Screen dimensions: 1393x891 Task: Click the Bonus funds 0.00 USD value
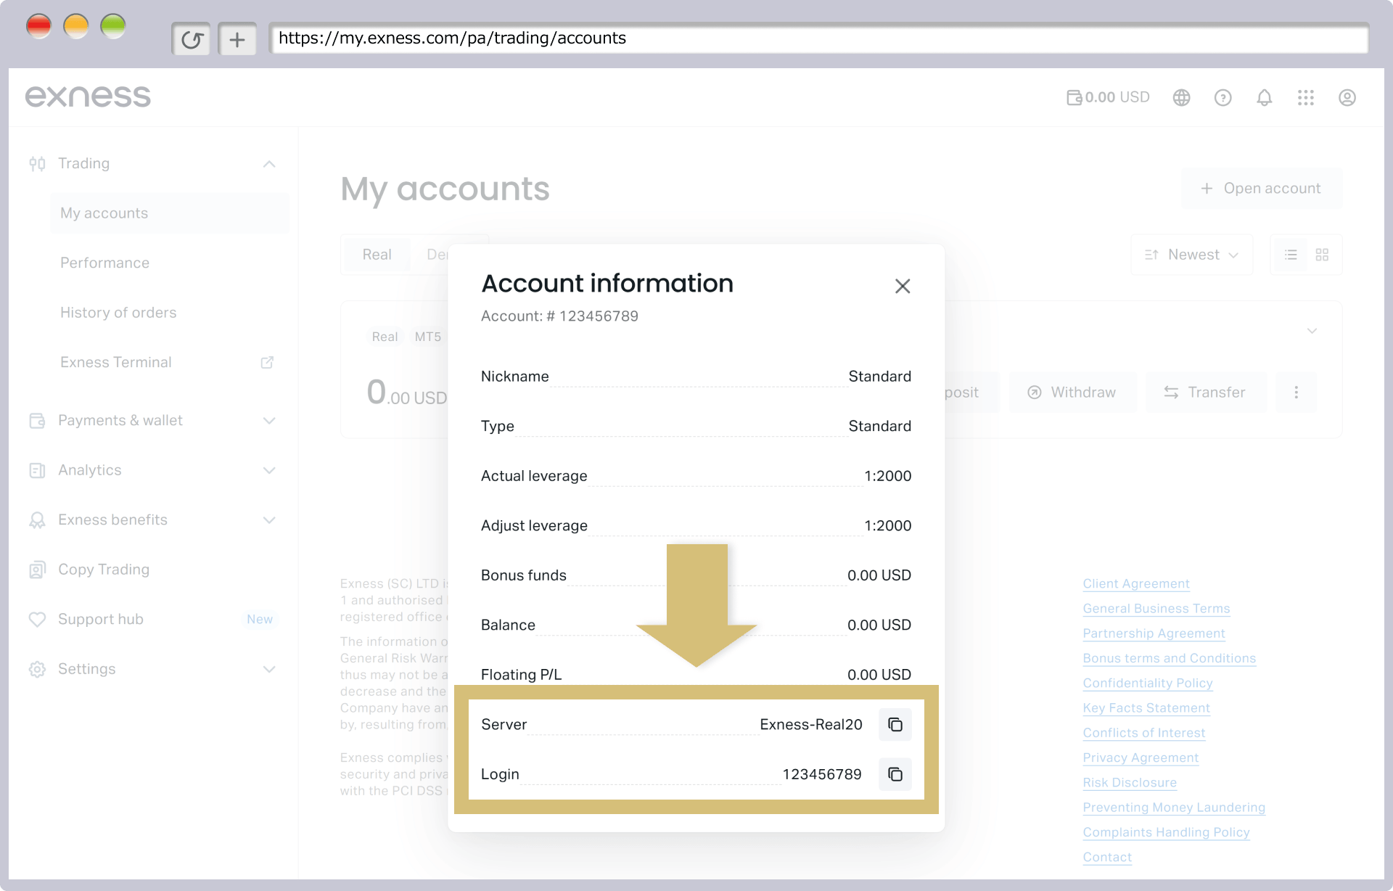879,575
